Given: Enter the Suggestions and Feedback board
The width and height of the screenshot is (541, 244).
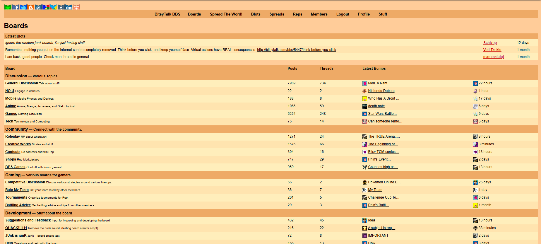Looking at the screenshot, I should click(28, 220).
